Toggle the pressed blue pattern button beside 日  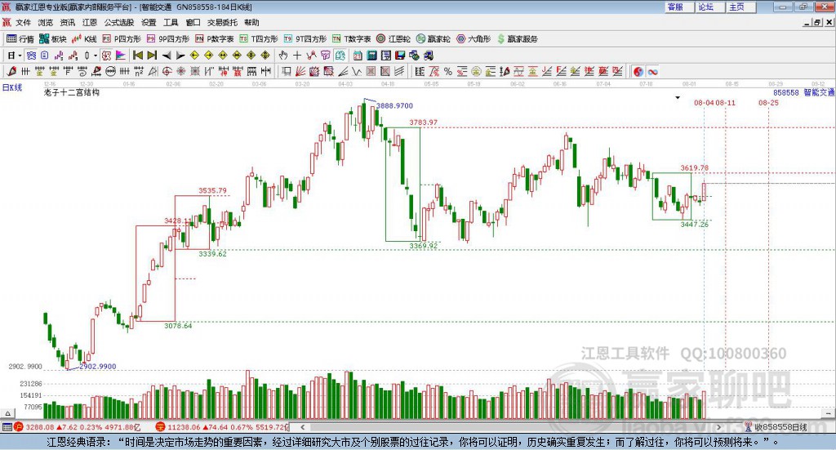31,55
